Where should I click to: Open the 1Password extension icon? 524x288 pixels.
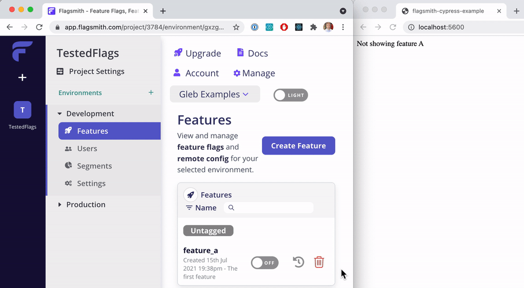pyautogui.click(x=255, y=27)
